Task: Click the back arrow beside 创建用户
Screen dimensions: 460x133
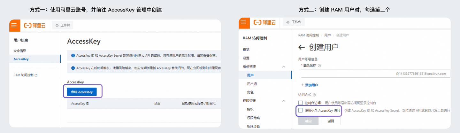Action: coord(302,47)
